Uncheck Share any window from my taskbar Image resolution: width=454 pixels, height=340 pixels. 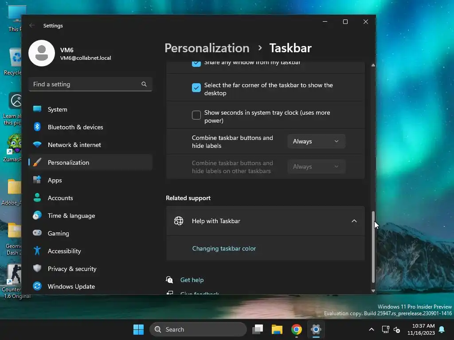(196, 63)
